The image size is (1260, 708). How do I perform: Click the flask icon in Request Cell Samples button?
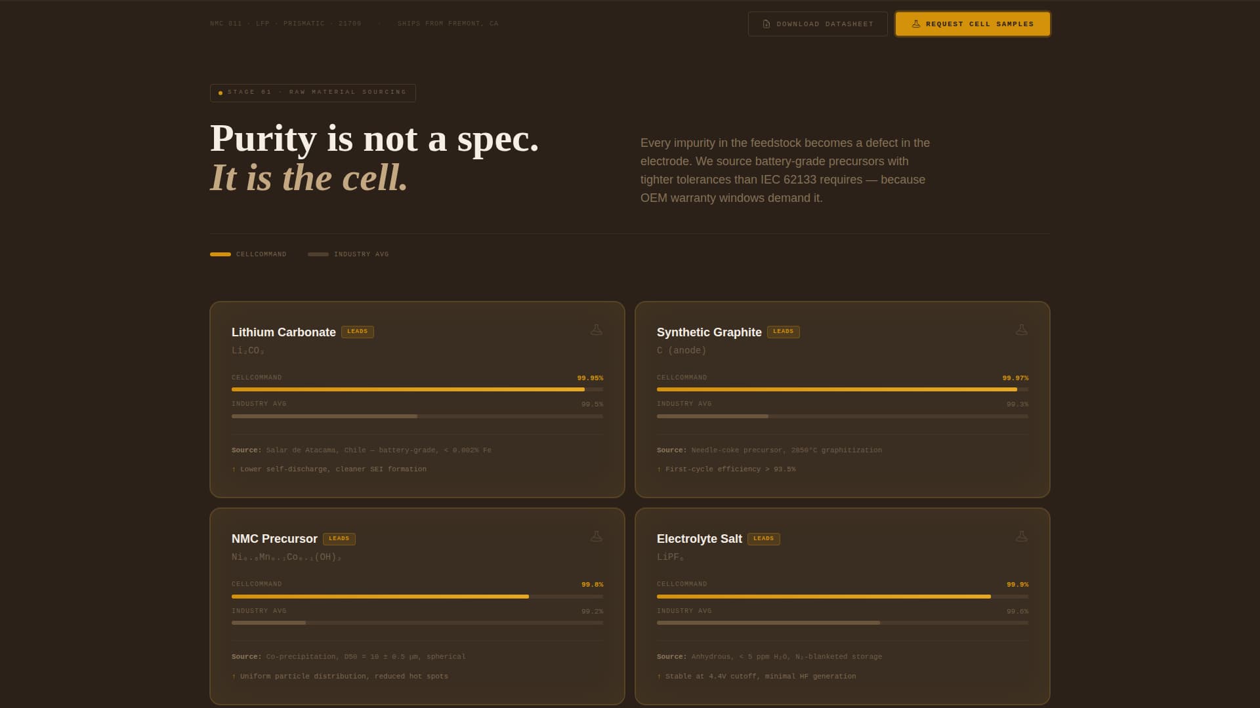pyautogui.click(x=916, y=23)
